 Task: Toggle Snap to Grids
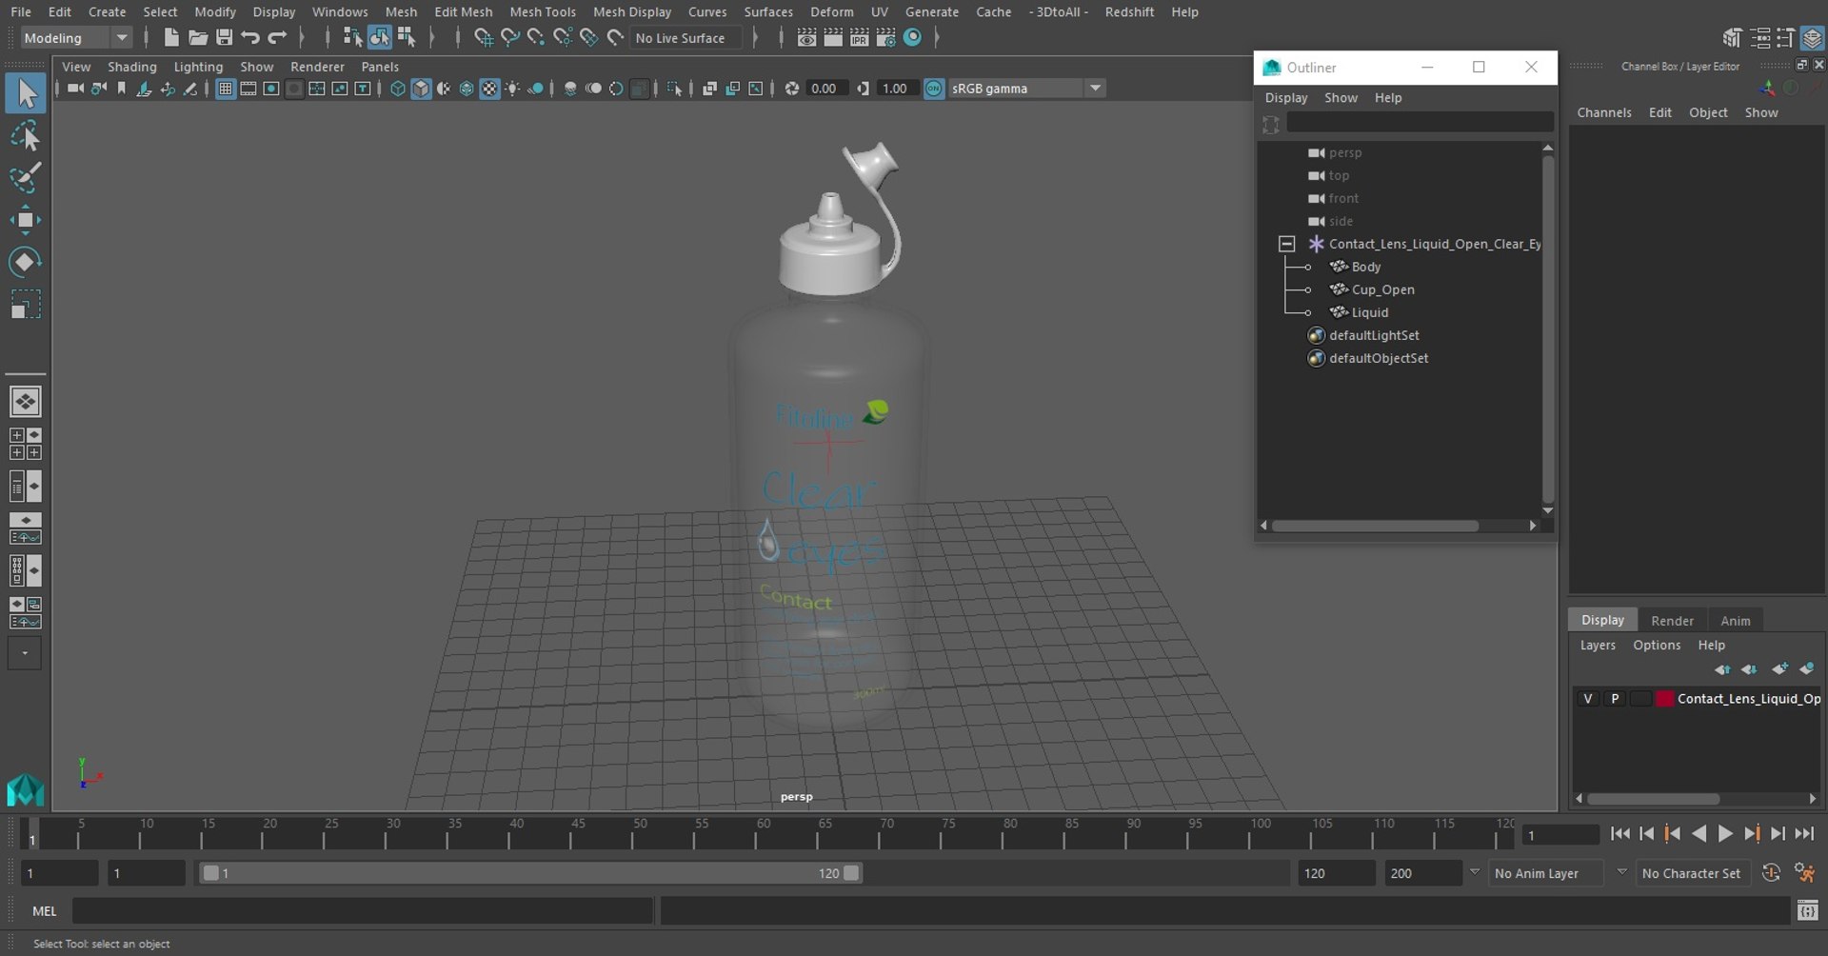(484, 37)
